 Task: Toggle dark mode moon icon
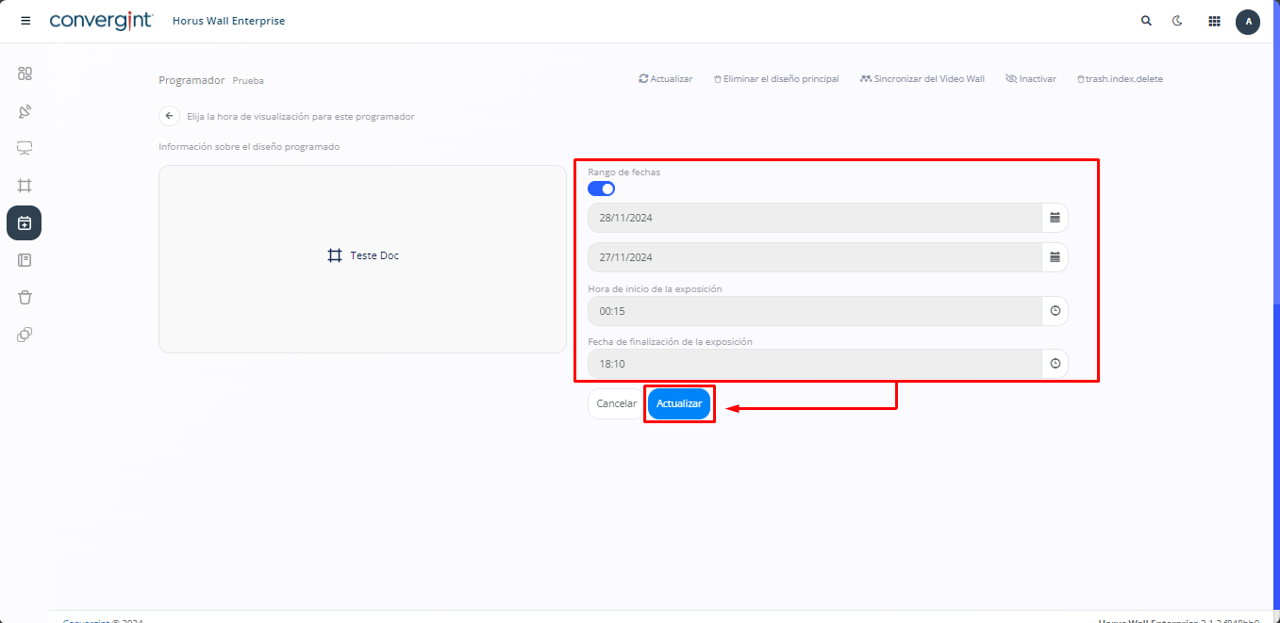(1177, 21)
